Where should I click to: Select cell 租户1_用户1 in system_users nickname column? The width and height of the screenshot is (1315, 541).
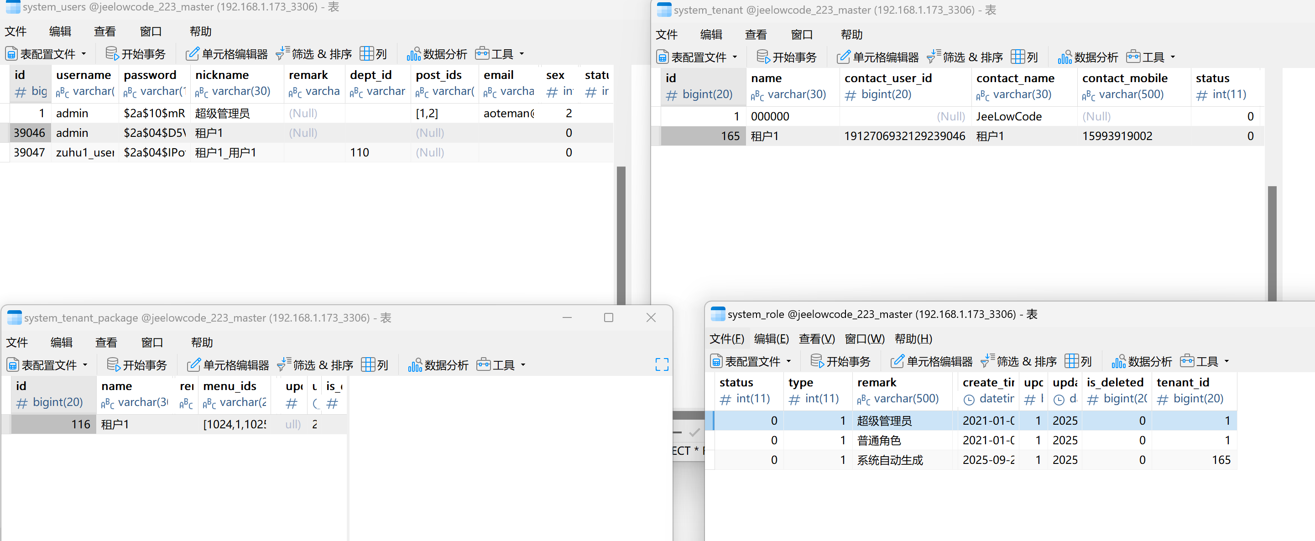tap(226, 153)
